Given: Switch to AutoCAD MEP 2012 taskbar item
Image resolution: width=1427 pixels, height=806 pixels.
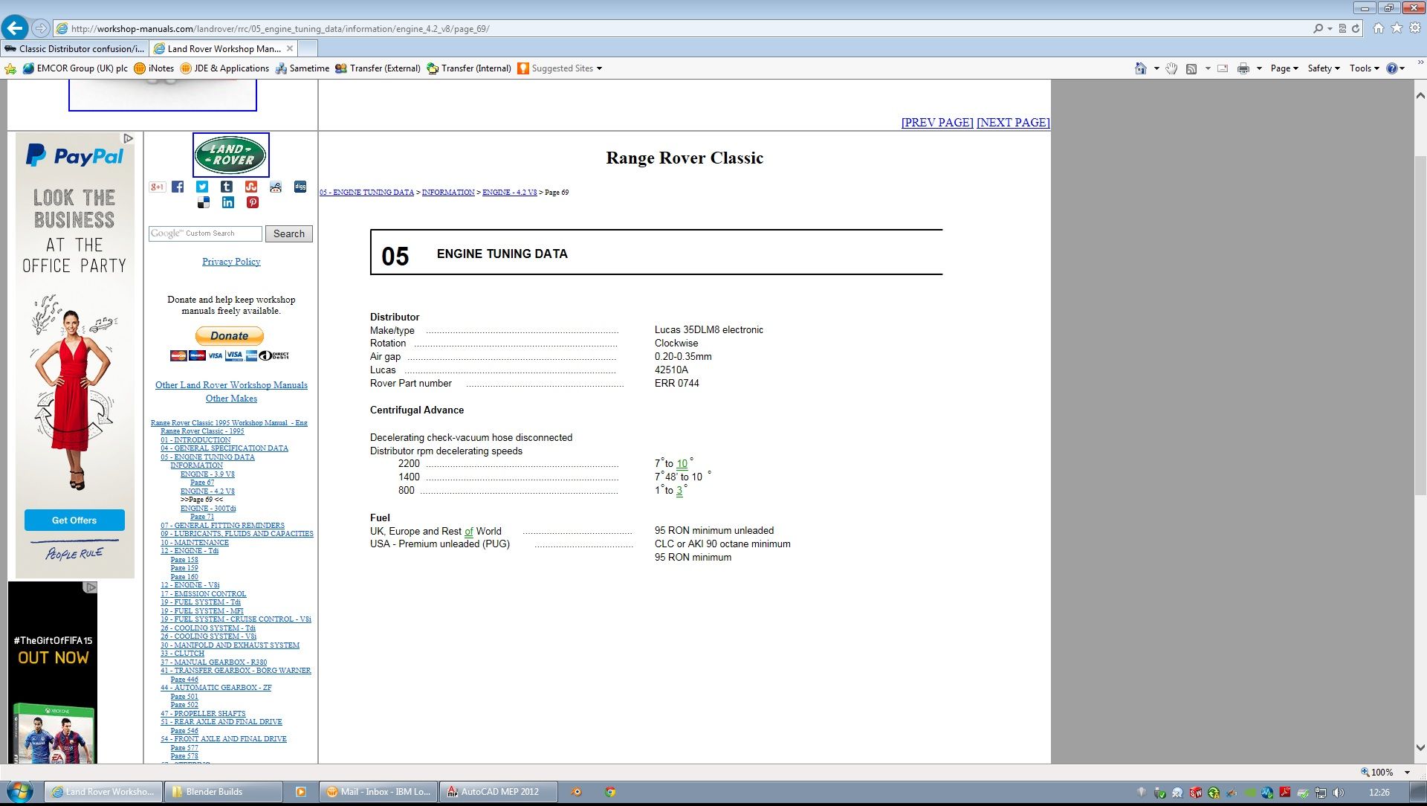Looking at the screenshot, I should coord(499,792).
